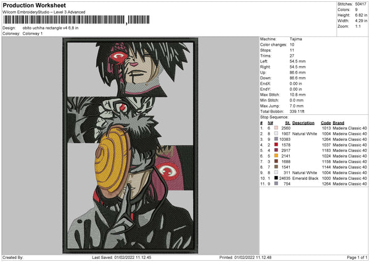The width and height of the screenshot is (370, 262).
Task: Click the Zoom value '1:1'
Action: point(358,26)
